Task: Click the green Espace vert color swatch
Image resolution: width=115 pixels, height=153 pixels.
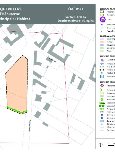Action: coord(102,48)
